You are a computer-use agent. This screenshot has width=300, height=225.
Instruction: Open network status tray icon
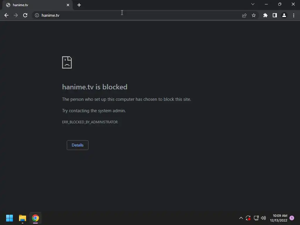(x=256, y=218)
